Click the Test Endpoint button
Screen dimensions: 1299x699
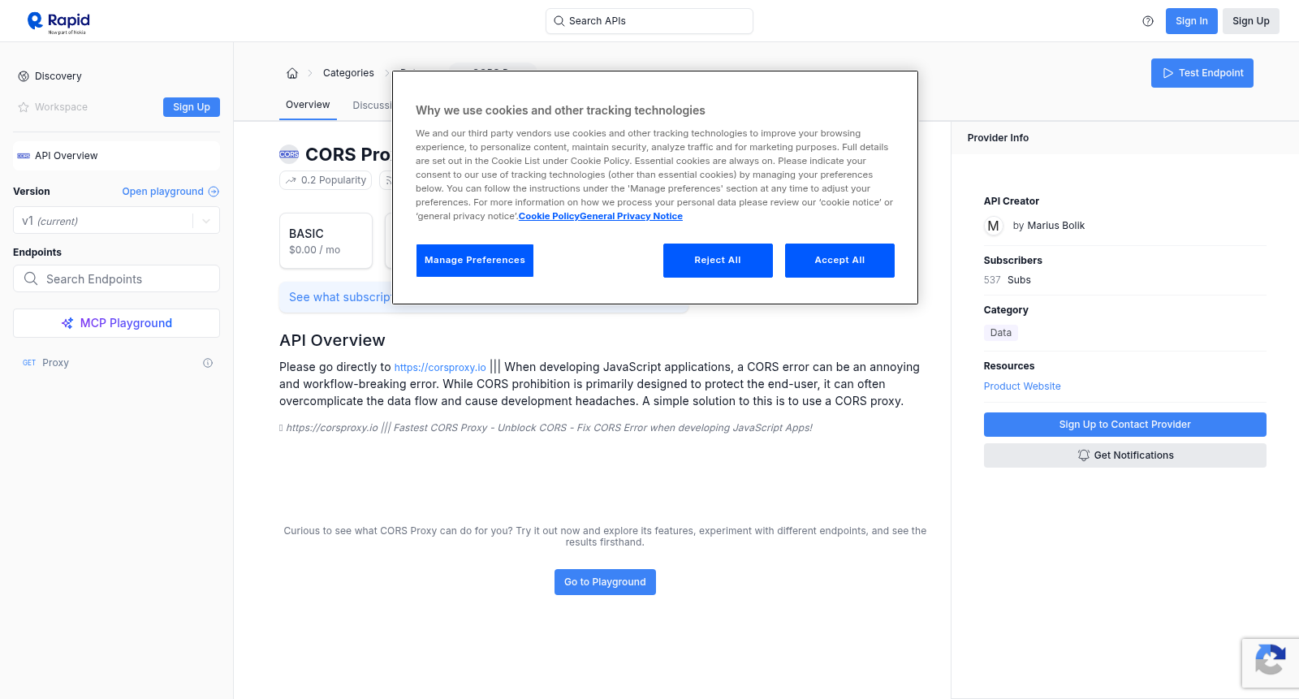[1202, 73]
